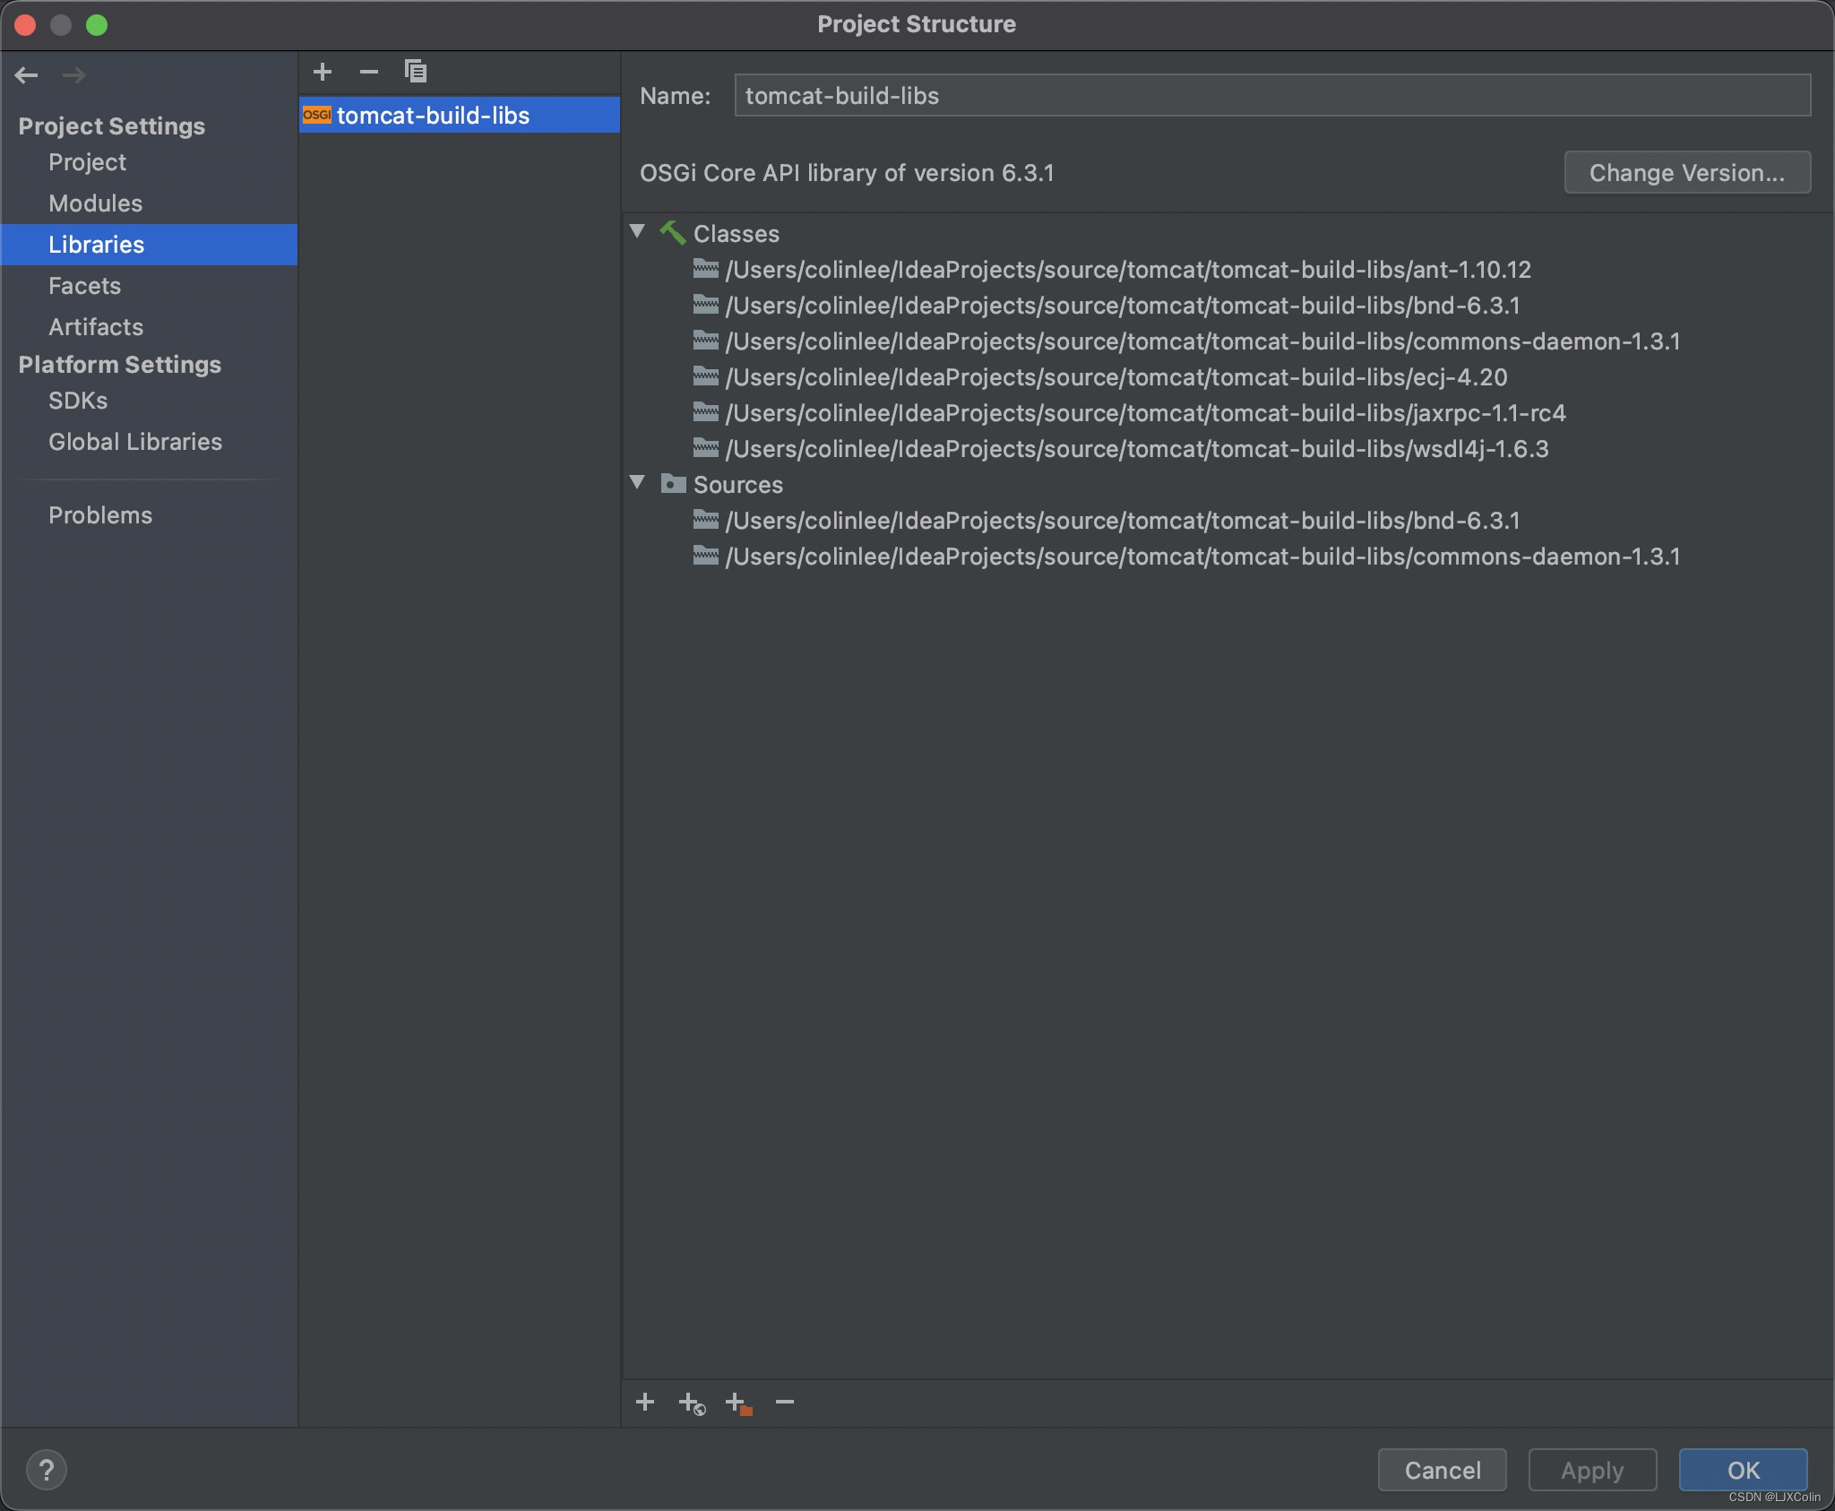This screenshot has height=1511, width=1835.
Task: Collapse the Sources tree section
Action: point(638,483)
